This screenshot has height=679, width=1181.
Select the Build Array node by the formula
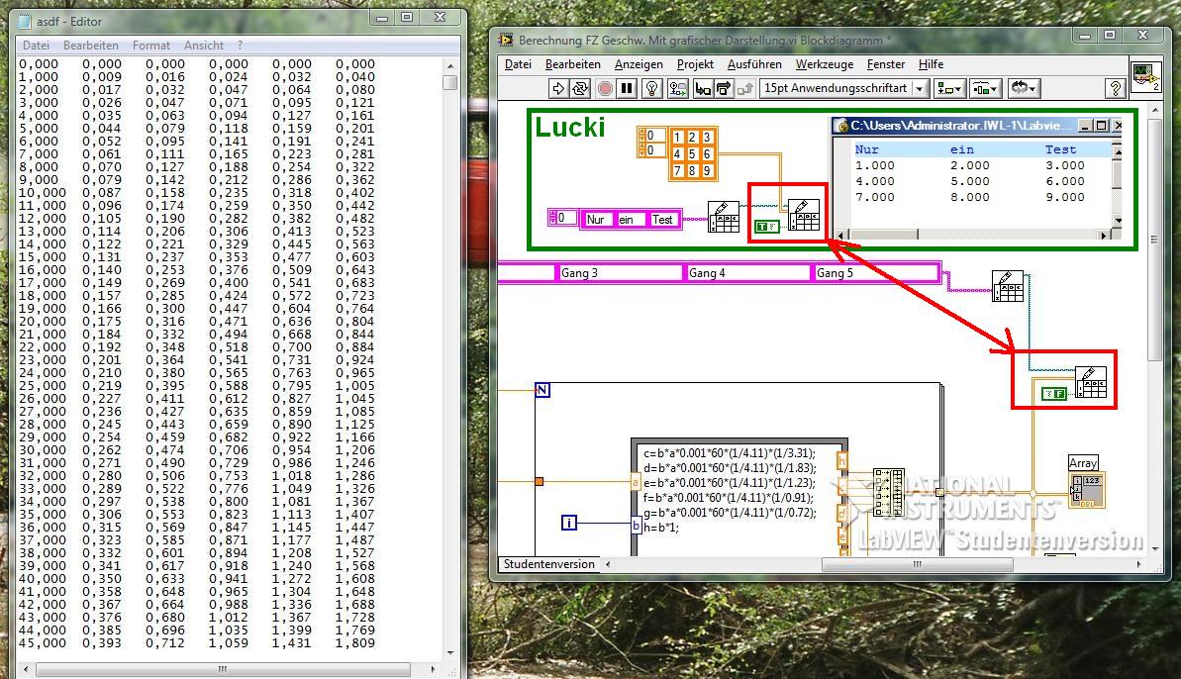[889, 492]
